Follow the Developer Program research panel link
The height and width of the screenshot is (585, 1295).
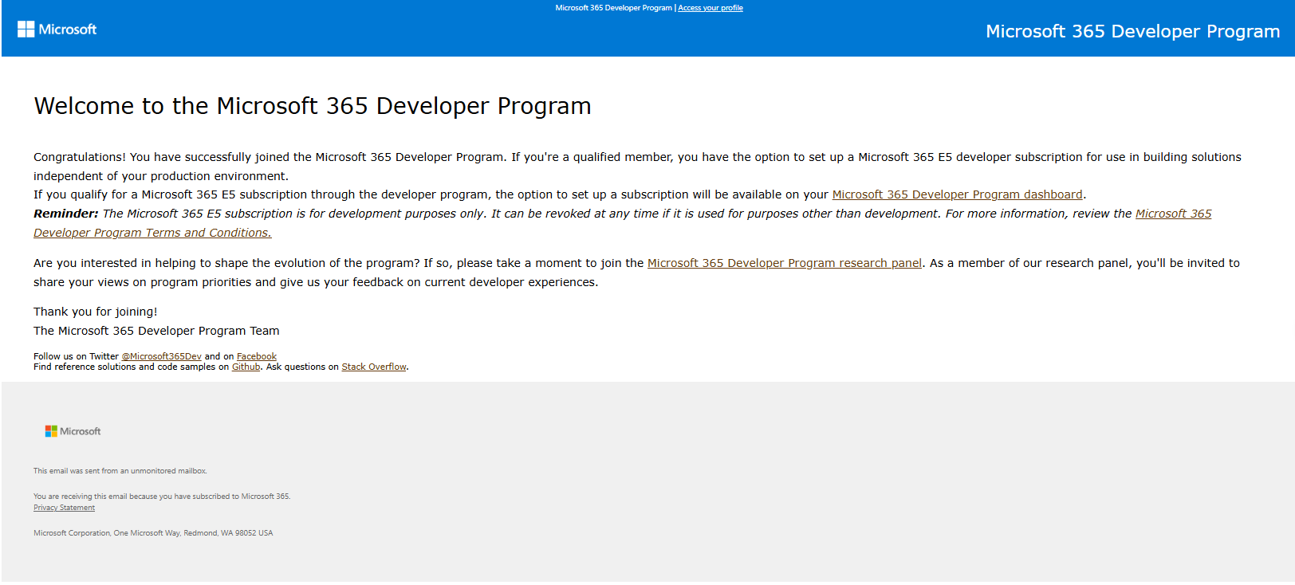(784, 263)
